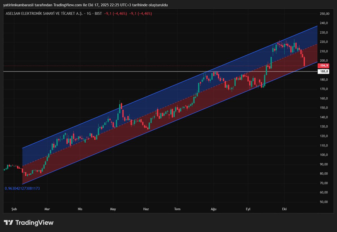Click the 100,0 price axis label
Screen dimensions: 337x232
[x=324, y=155]
